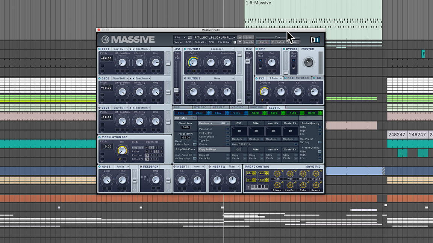Toggle Filter 2 power button
The image size is (433, 243).
click(x=185, y=78)
